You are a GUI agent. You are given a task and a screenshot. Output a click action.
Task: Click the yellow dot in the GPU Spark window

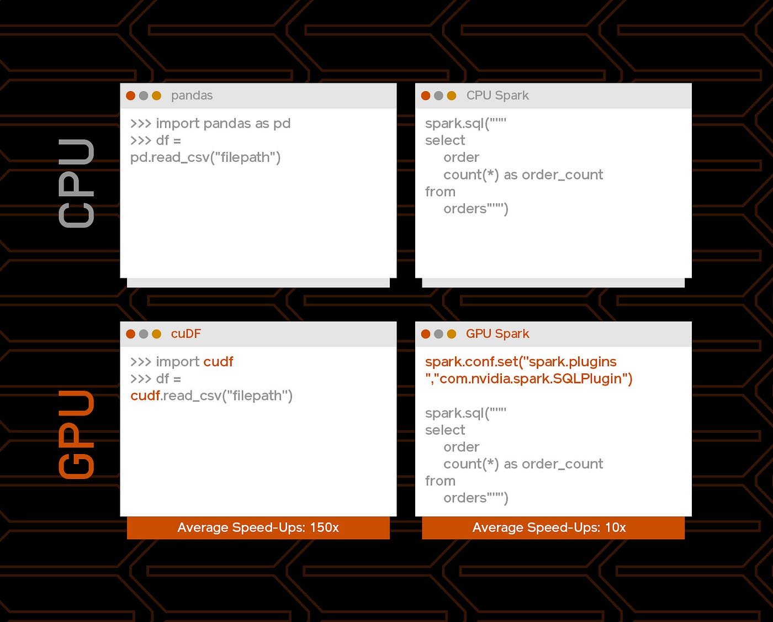pos(452,334)
